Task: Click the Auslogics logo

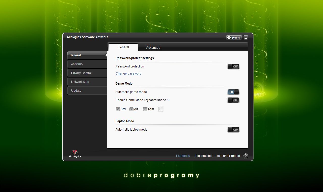Action: (x=75, y=154)
